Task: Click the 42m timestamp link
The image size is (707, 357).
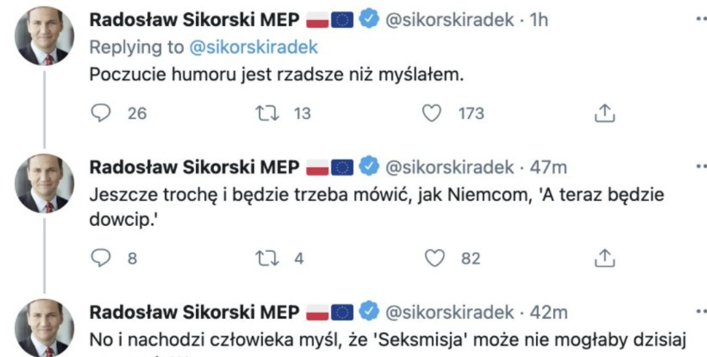Action: coord(549,312)
